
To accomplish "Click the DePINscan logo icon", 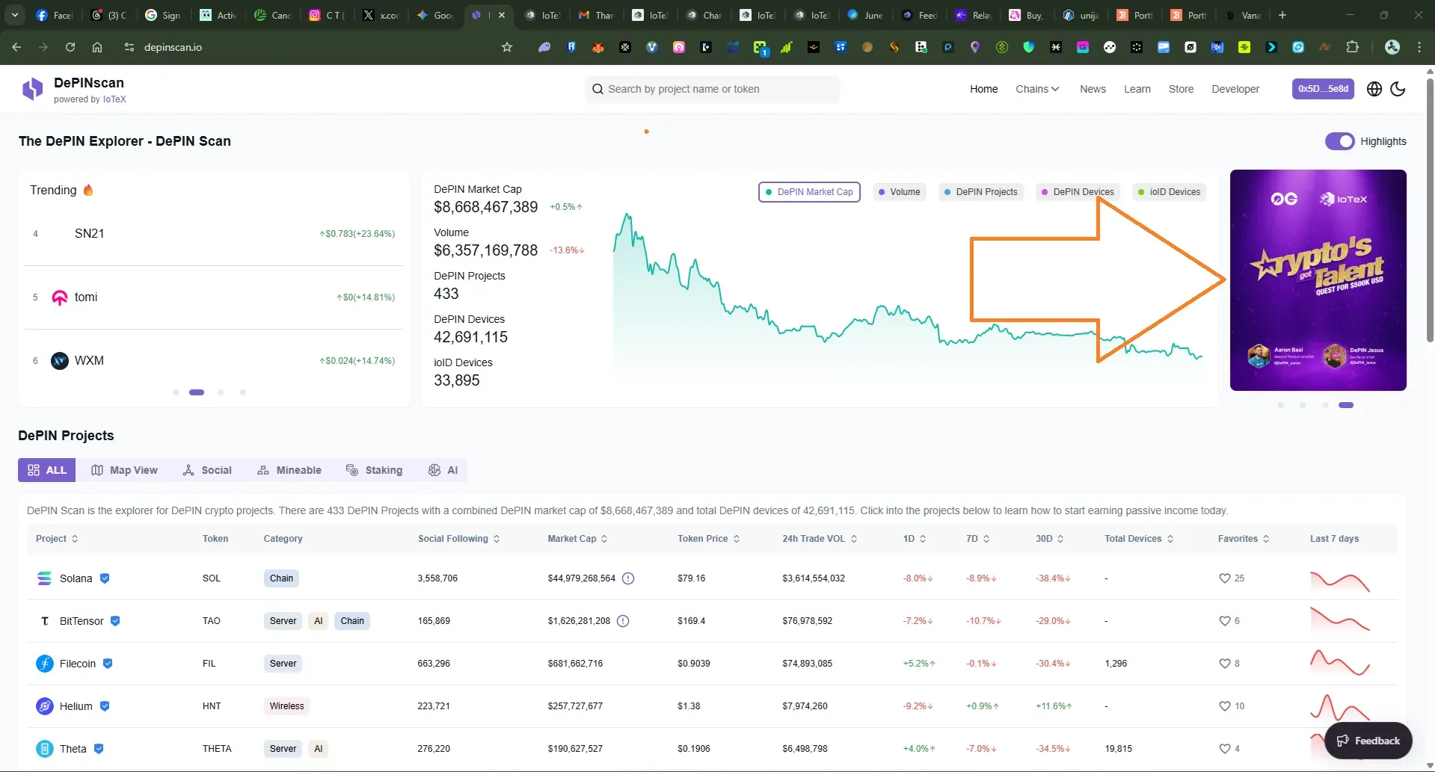I will tap(32, 89).
